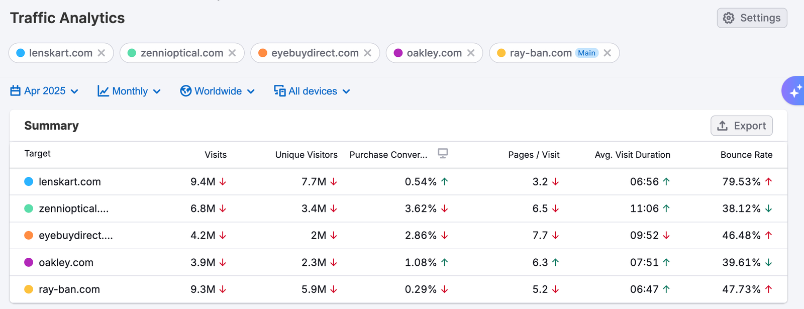Click the purple oakley.com color dot in table

click(29, 262)
